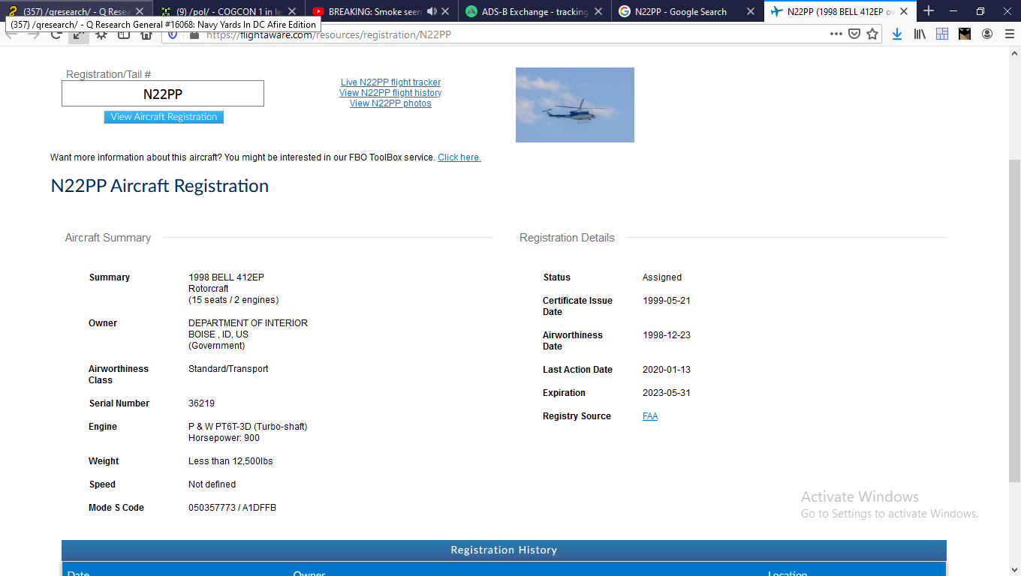Open the FAA registry source link
Viewport: 1021px width, 576px height.
tap(650, 416)
